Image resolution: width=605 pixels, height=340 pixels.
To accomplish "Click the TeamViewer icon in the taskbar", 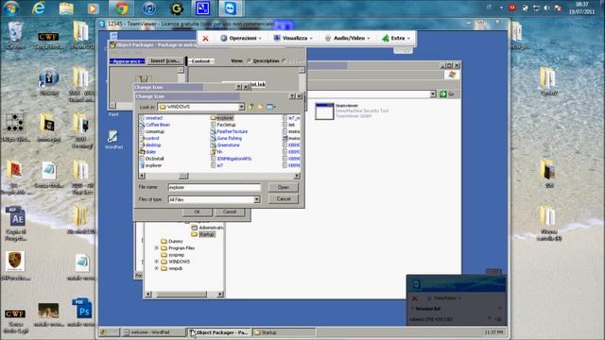I will (x=231, y=8).
